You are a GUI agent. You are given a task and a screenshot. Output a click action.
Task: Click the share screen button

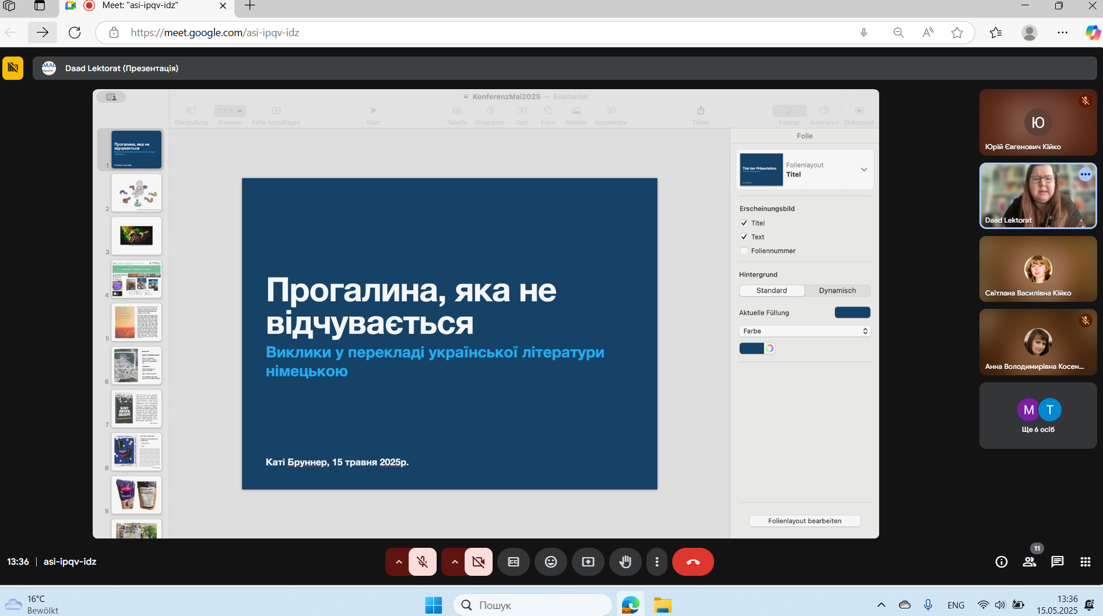pyautogui.click(x=588, y=562)
